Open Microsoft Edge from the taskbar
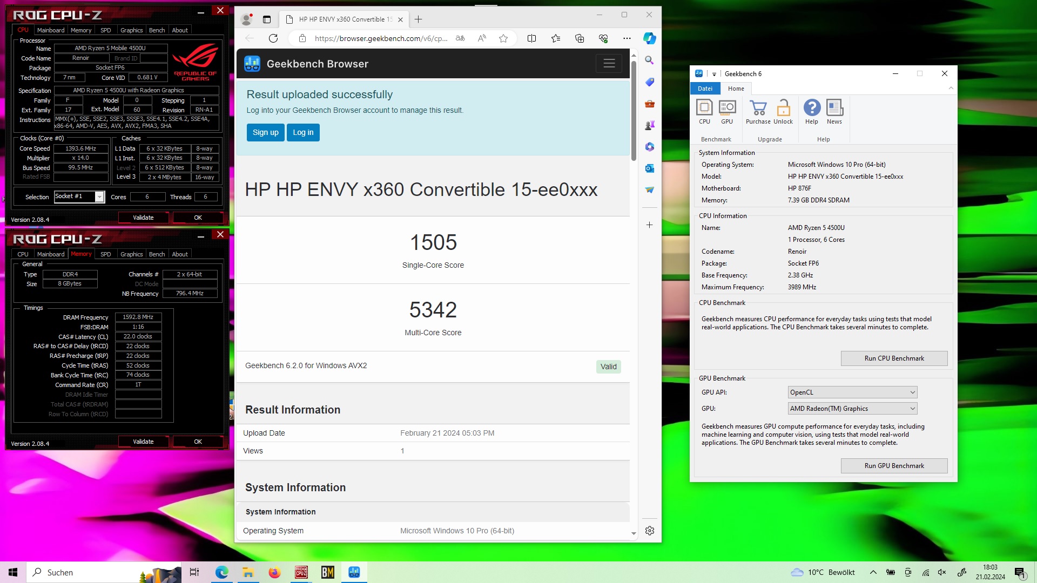 click(222, 572)
